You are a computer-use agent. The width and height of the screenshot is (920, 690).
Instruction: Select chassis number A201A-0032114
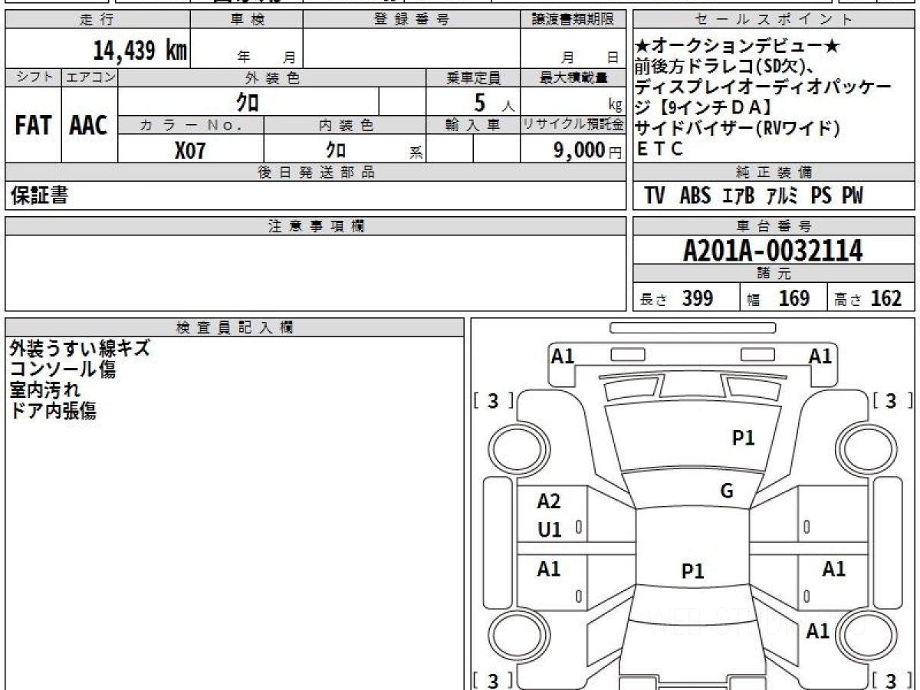(773, 251)
